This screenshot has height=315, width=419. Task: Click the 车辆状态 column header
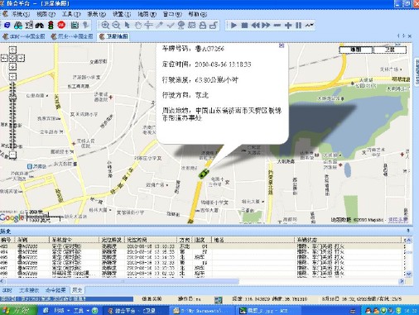[x=348, y=240]
